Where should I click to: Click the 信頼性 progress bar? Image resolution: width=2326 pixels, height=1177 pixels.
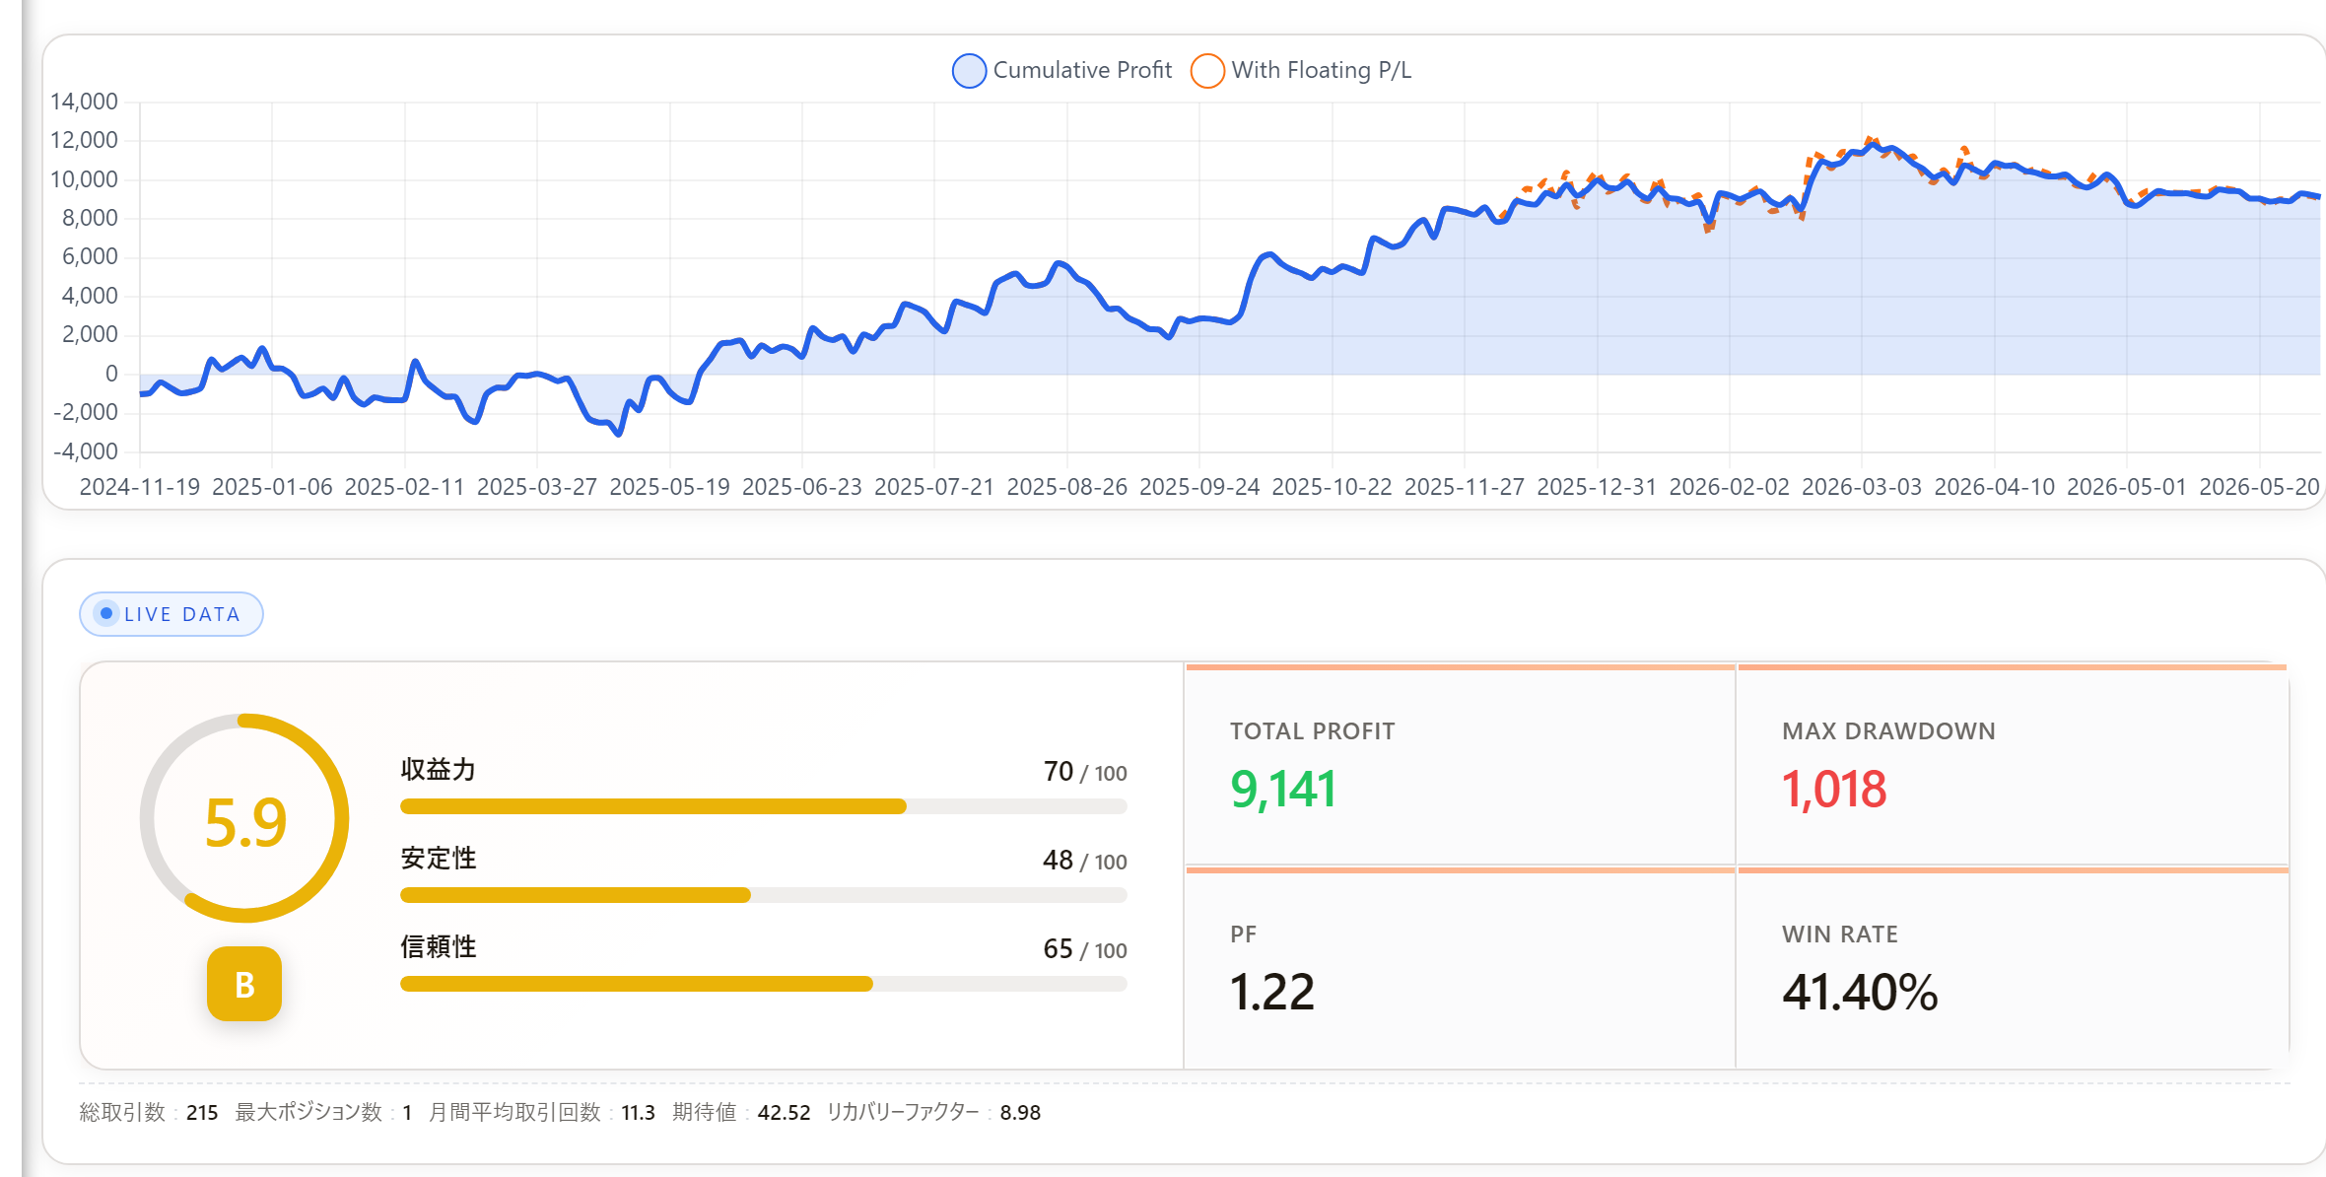tap(764, 984)
